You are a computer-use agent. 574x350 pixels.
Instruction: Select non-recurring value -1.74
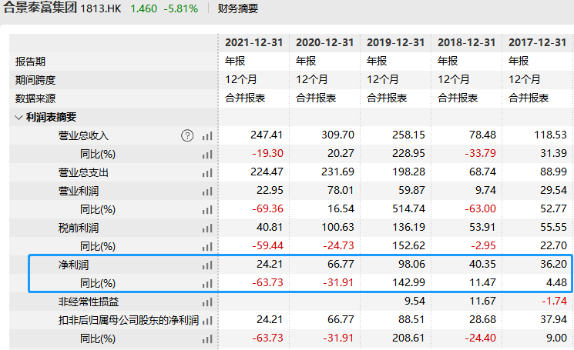(x=554, y=302)
